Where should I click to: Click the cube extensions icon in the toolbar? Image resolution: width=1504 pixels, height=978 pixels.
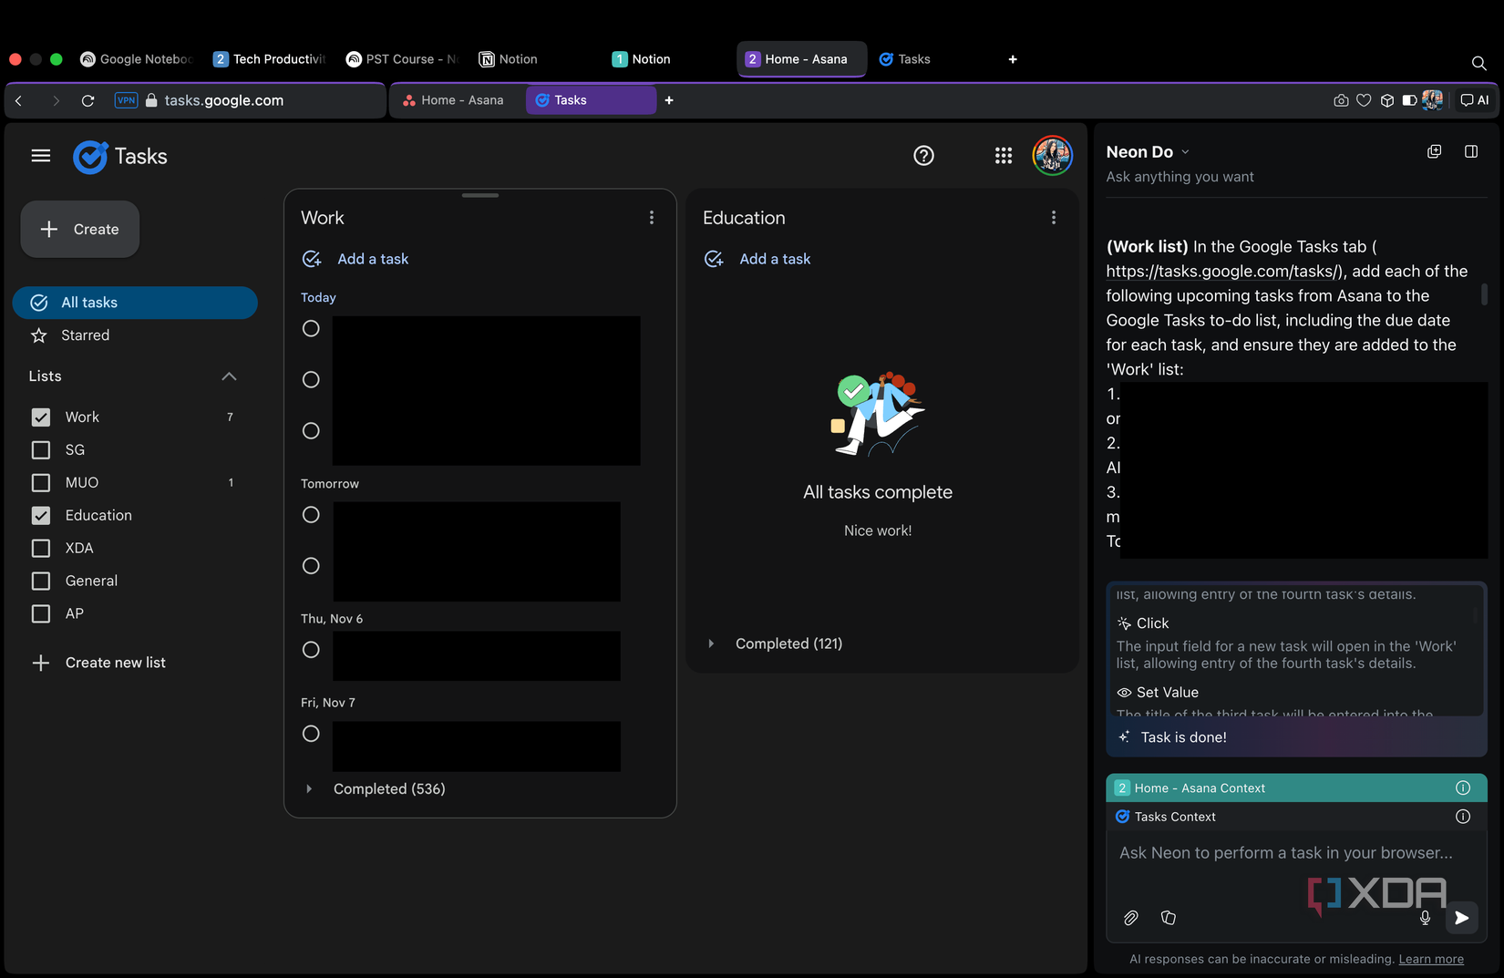[x=1387, y=100]
